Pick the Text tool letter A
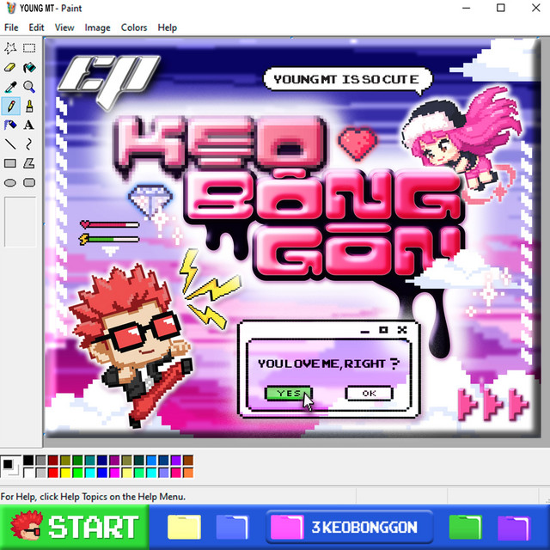550x550 pixels. 29,125
